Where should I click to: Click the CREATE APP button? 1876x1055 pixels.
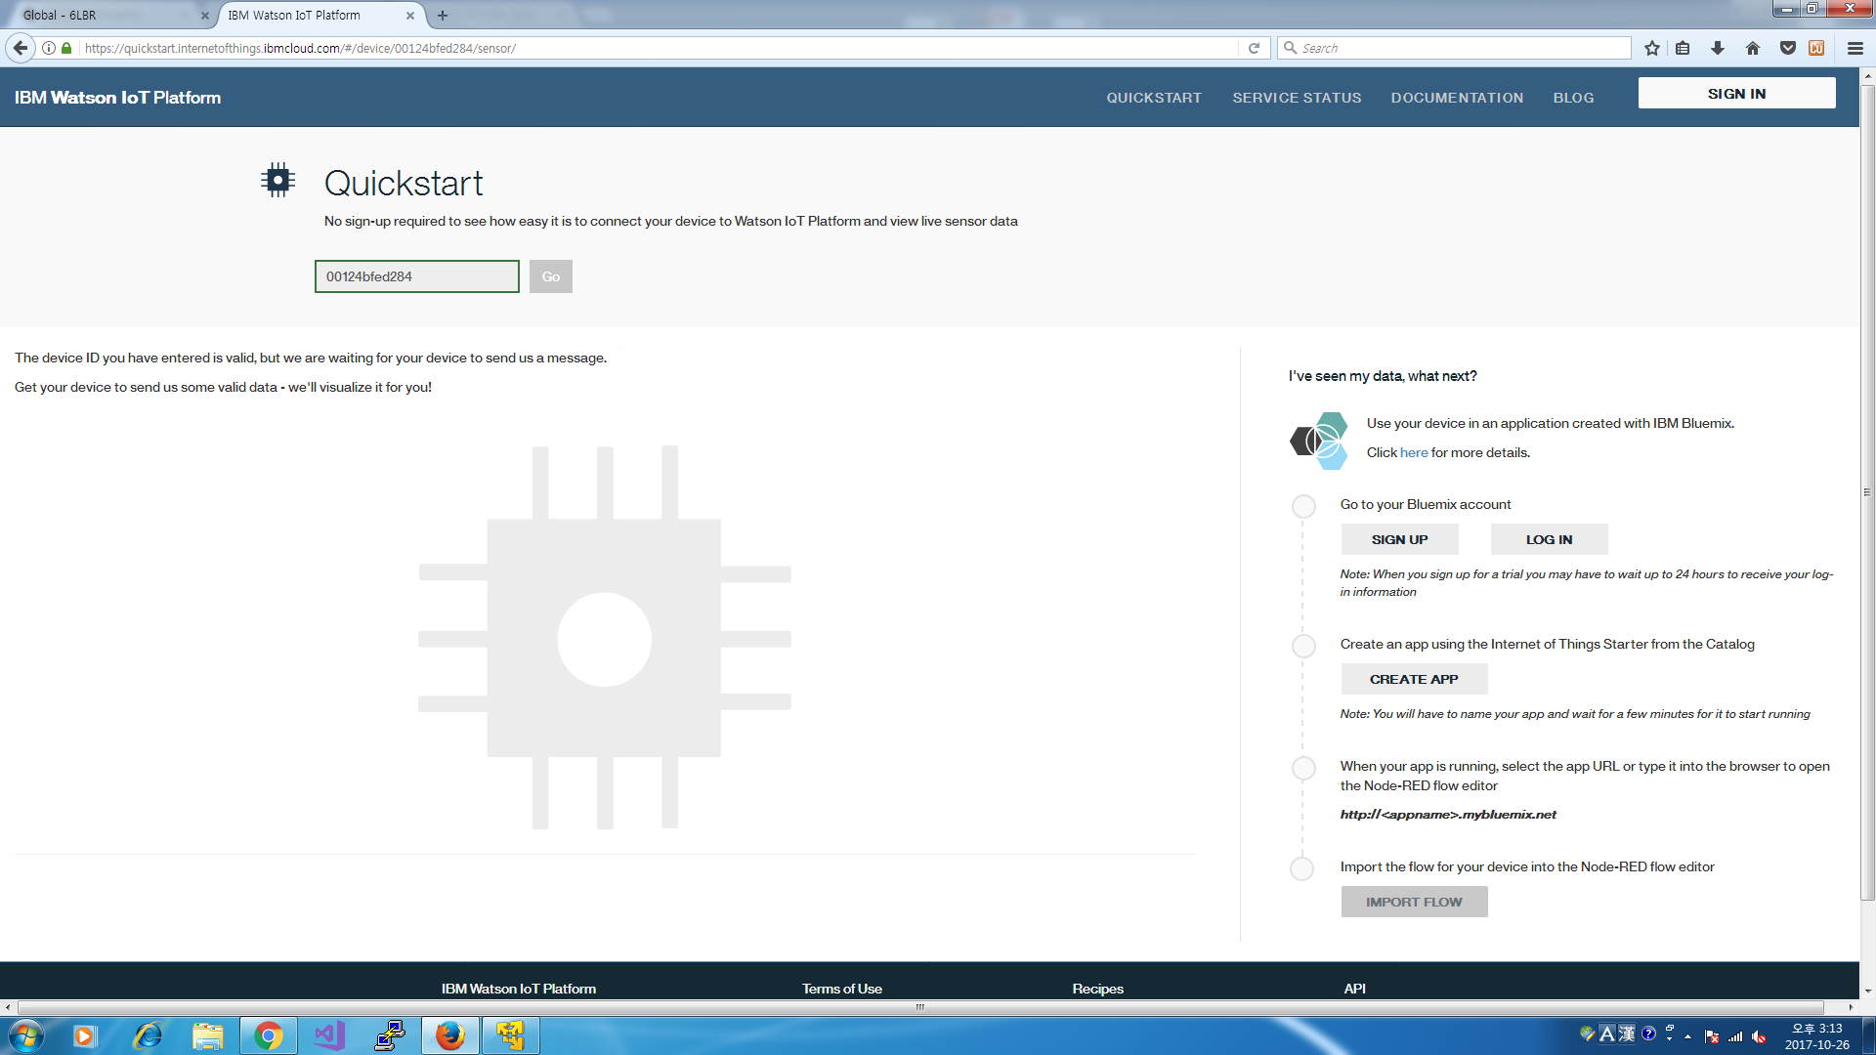[x=1413, y=679]
